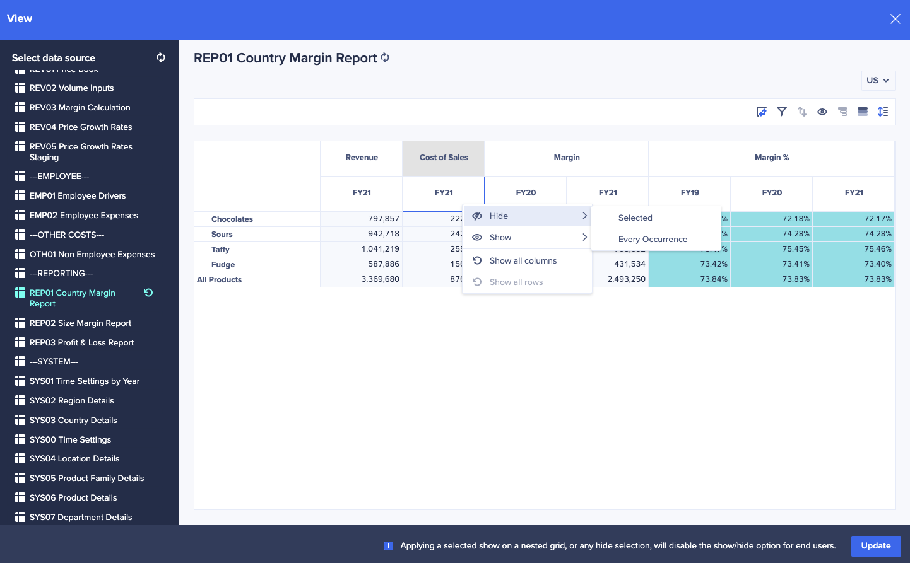Image resolution: width=910 pixels, height=563 pixels.
Task: Click refresh icon beside report title
Action: [x=385, y=57]
